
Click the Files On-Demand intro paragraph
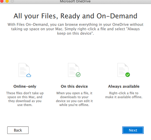click(x=75, y=29)
